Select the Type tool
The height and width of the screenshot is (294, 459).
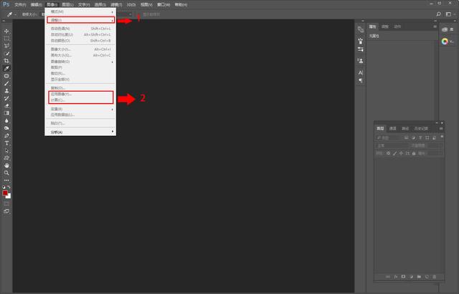pos(6,143)
